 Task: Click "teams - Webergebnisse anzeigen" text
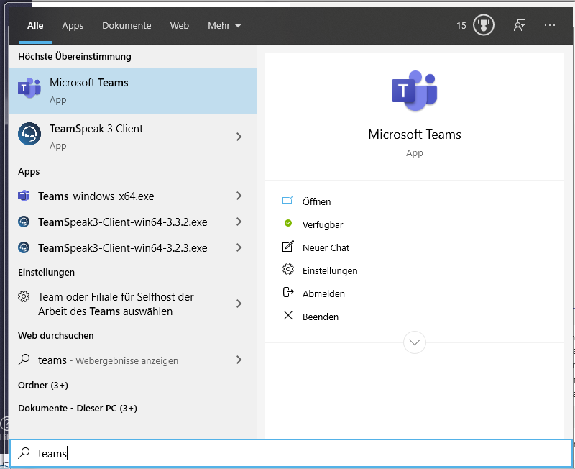click(x=108, y=360)
